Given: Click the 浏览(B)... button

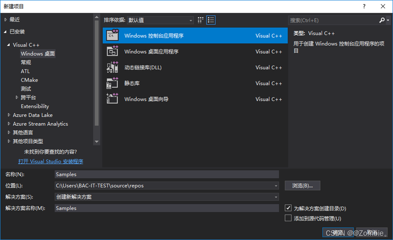Looking at the screenshot, I should click(302, 185).
